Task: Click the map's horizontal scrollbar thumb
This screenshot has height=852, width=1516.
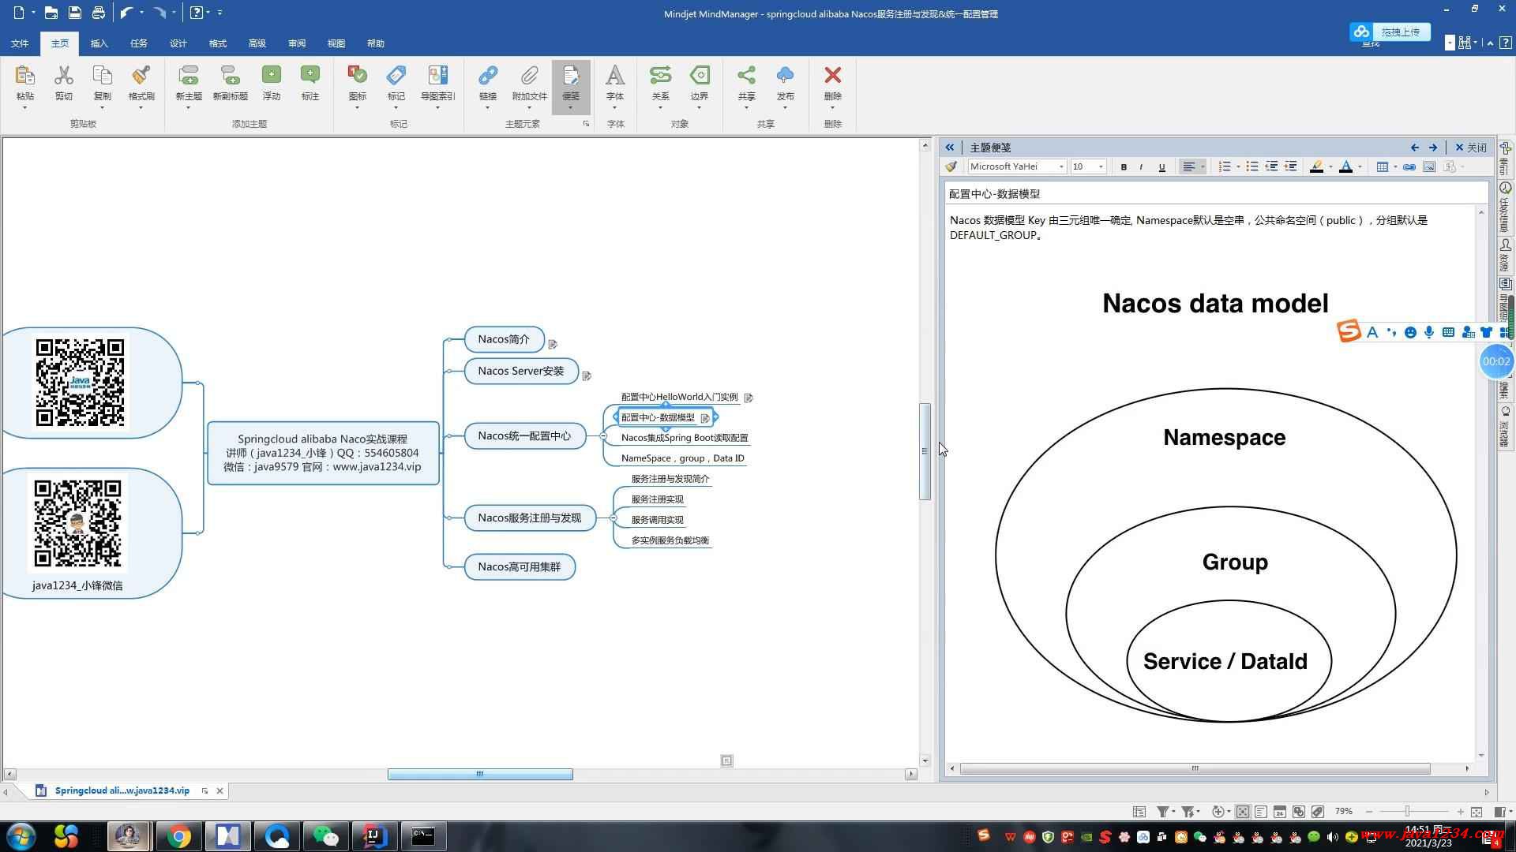Action: click(480, 775)
